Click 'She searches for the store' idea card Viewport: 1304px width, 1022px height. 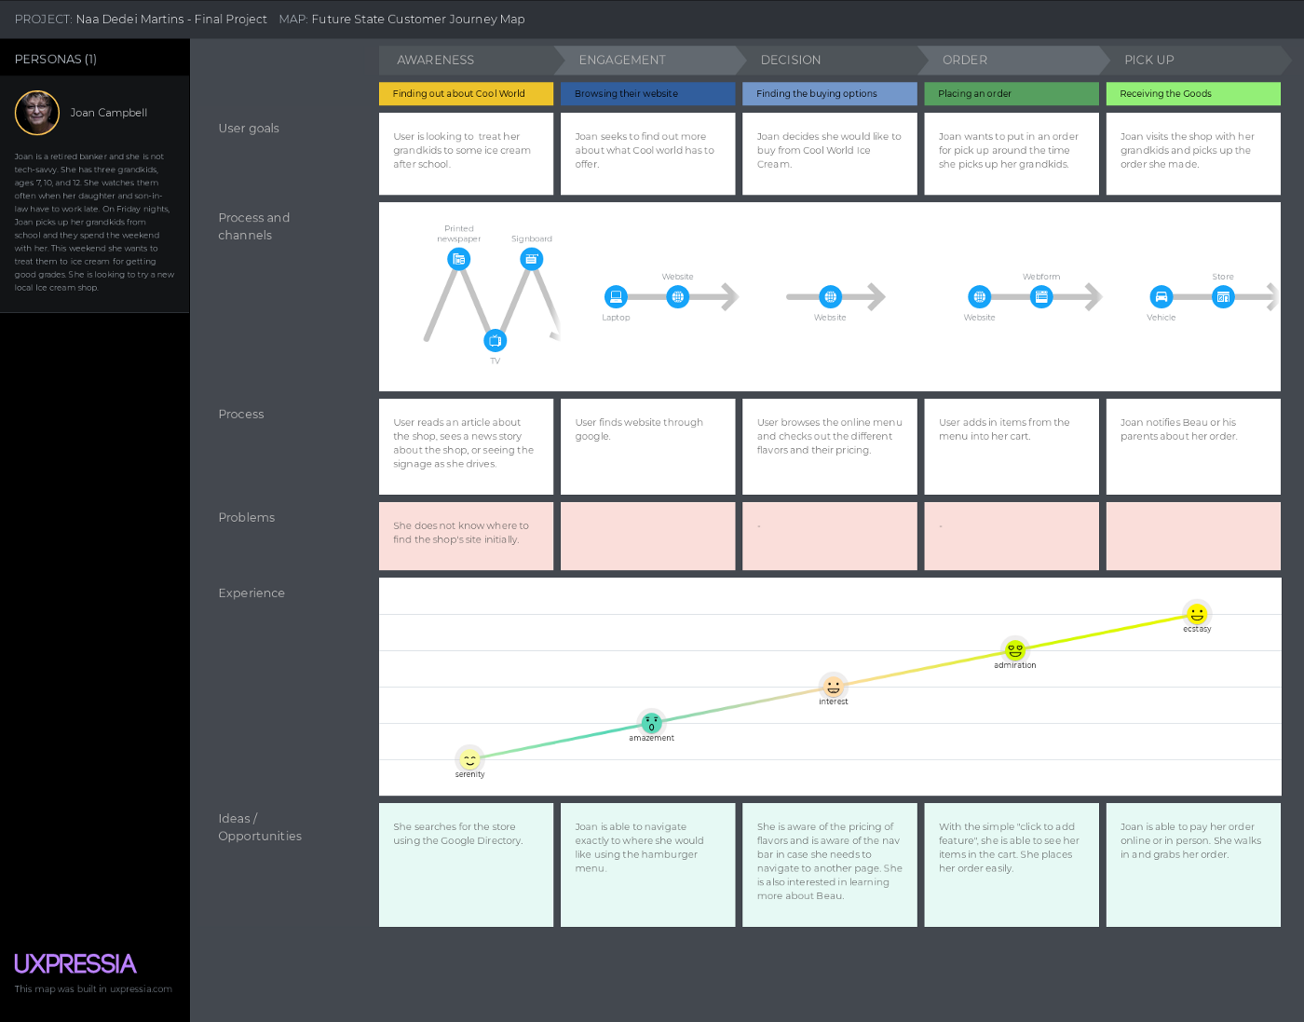tap(466, 865)
